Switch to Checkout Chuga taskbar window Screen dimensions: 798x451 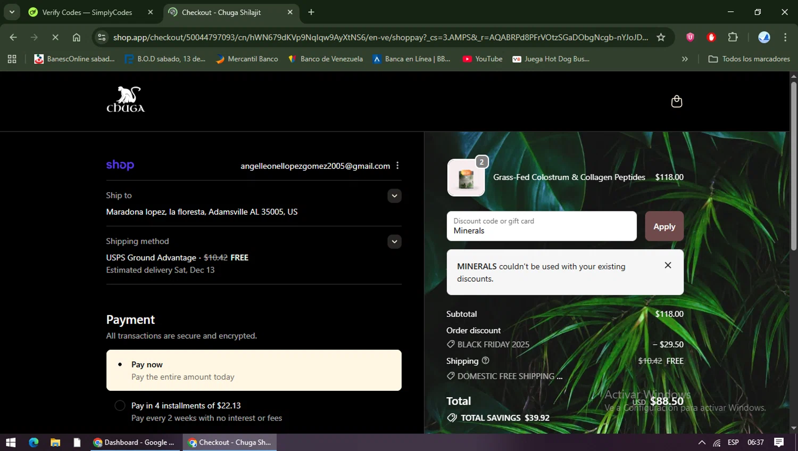point(230,442)
